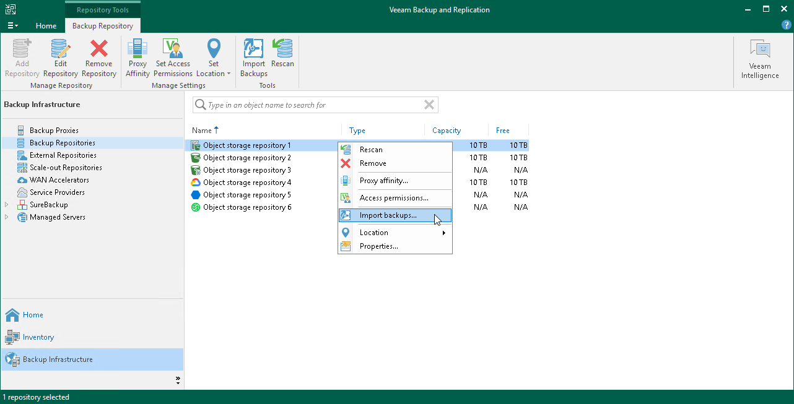
Task: Click the Object storage repository 4 cloud icon
Action: pyautogui.click(x=195, y=183)
